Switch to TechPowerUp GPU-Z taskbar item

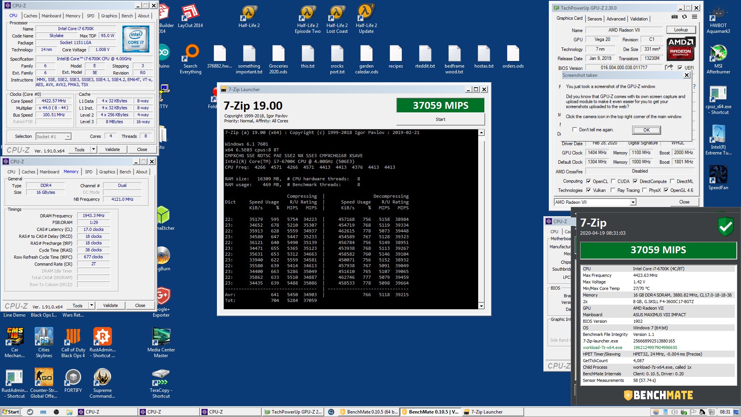point(293,412)
